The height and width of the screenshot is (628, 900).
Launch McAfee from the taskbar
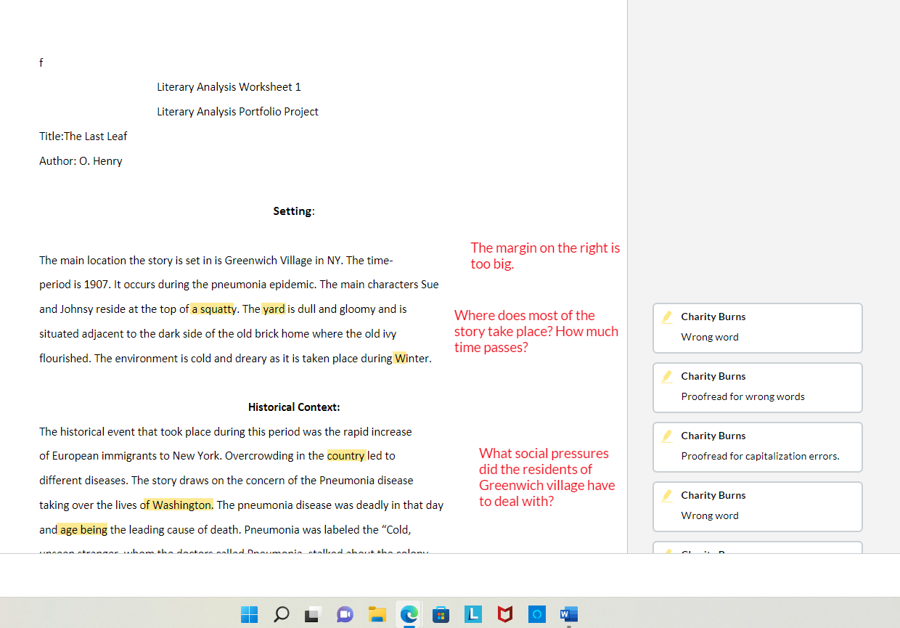(504, 614)
